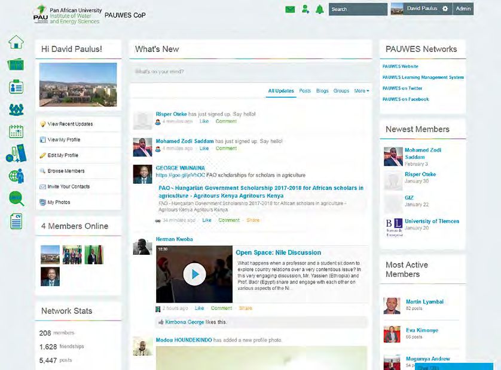Switch to the Posts tab
The width and height of the screenshot is (501, 370).
point(305,91)
